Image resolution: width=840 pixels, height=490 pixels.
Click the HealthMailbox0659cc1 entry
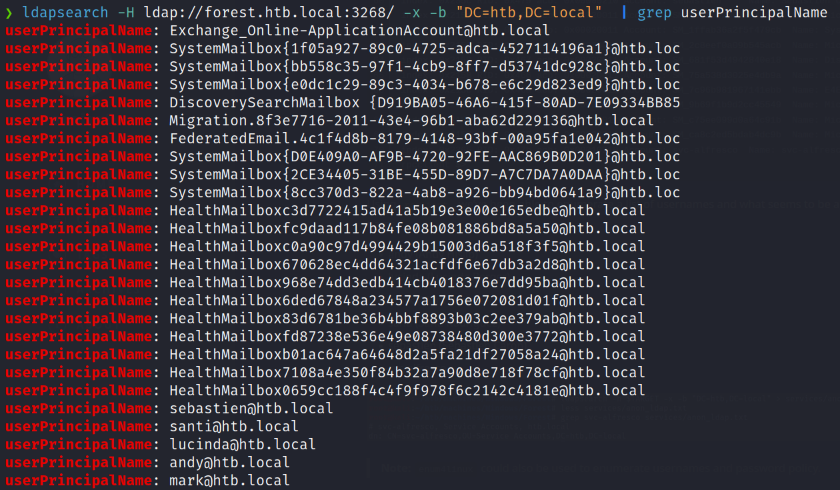[407, 391]
